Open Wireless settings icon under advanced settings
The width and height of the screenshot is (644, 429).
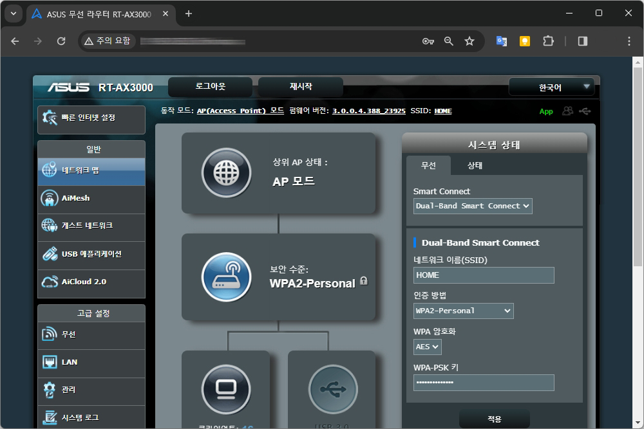click(x=50, y=334)
